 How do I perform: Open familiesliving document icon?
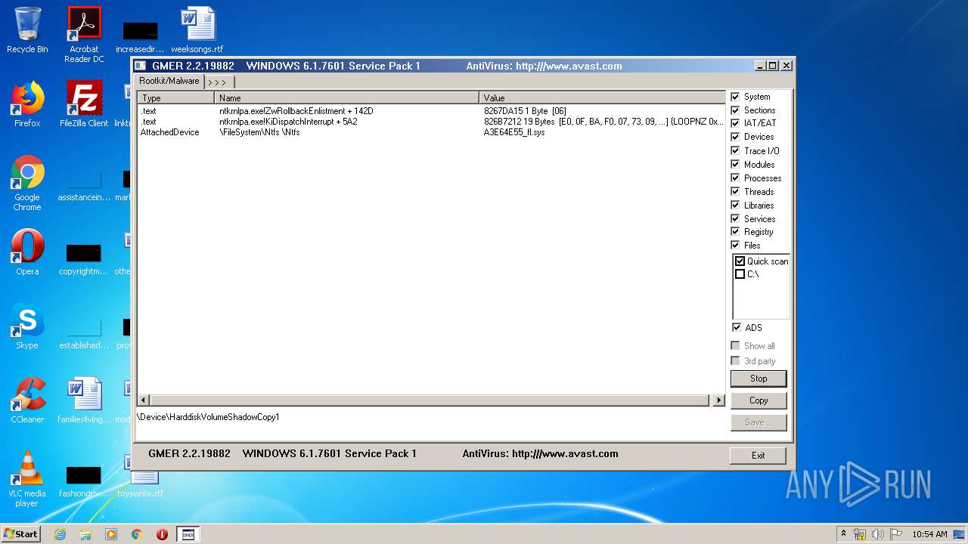click(x=84, y=400)
